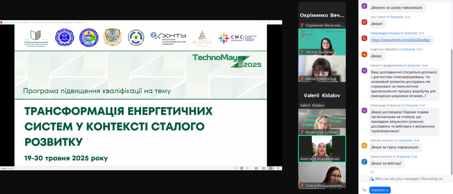
Task: Click Олександр Ковальов's 'Дякую доповідачу!' message
Action: point(404,121)
